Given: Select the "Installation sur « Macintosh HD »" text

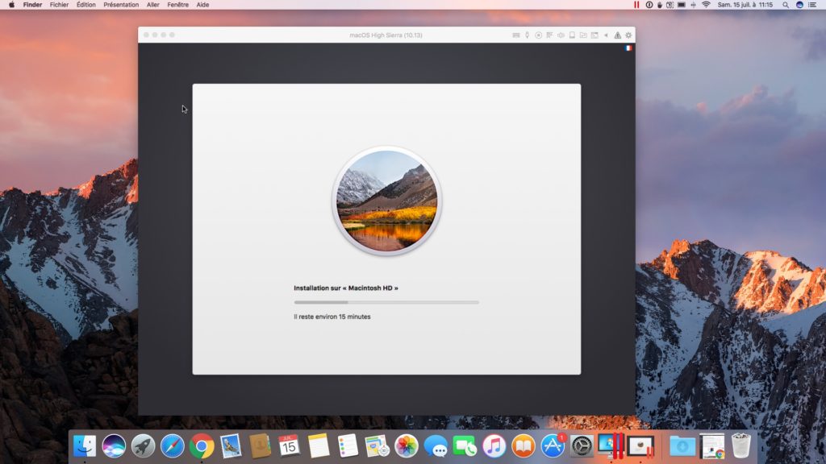Looking at the screenshot, I should click(x=346, y=288).
